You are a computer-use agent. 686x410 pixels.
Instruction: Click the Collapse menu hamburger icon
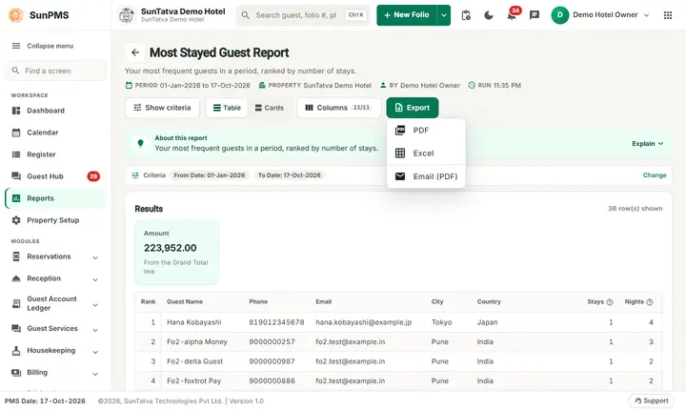point(16,46)
